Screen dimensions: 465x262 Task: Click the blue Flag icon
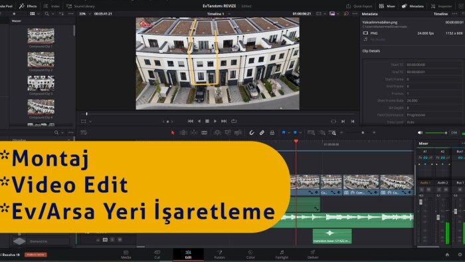click(x=284, y=132)
